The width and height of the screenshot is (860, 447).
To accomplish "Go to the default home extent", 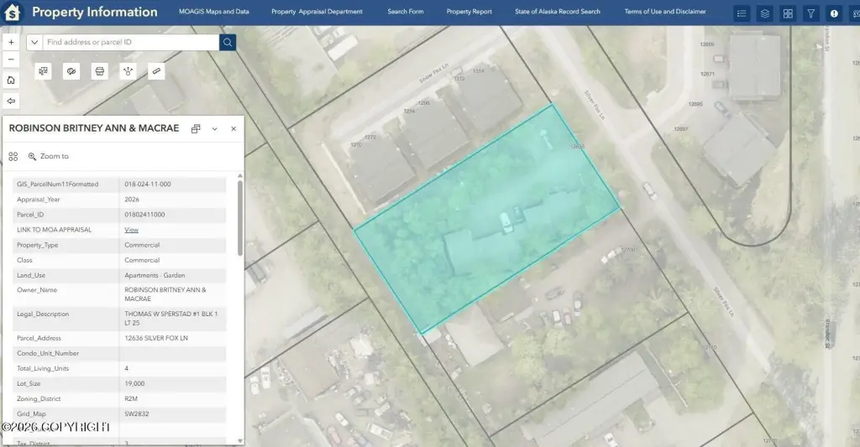I will click(11, 81).
